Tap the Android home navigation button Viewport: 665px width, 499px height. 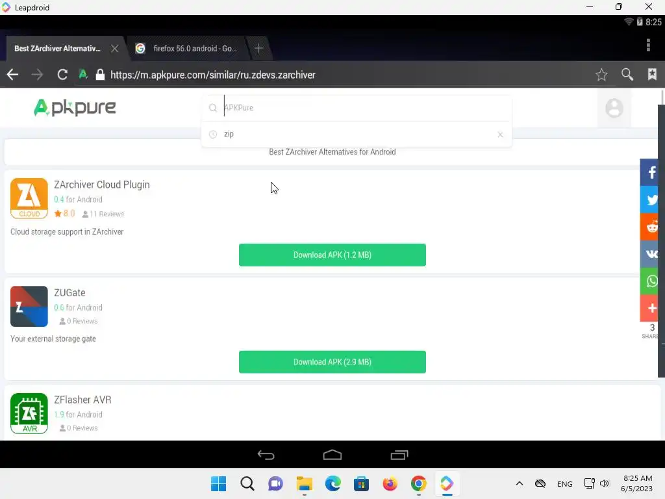point(332,455)
